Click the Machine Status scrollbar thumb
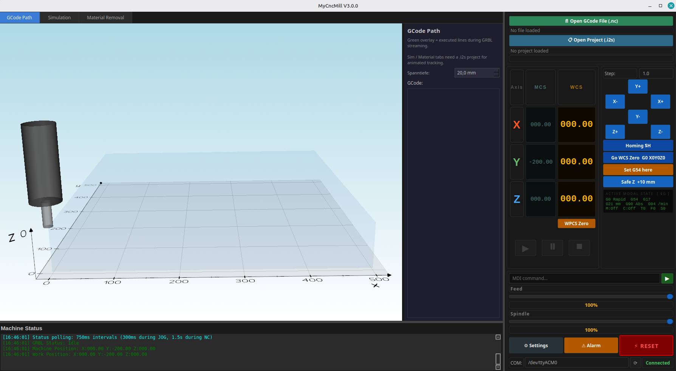Viewport: 676px width, 371px height. [498, 359]
